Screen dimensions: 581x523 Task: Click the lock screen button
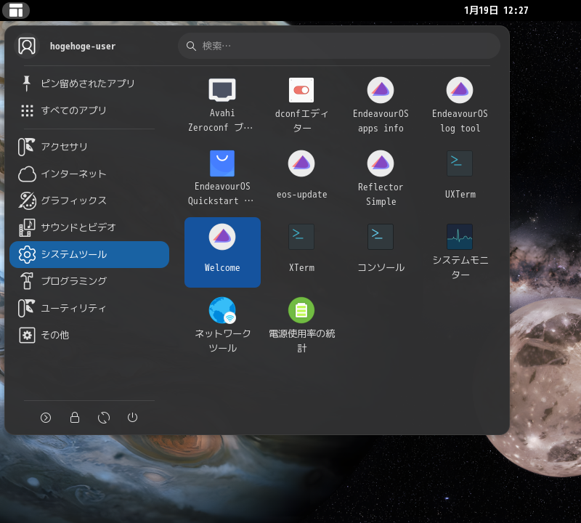click(x=75, y=418)
